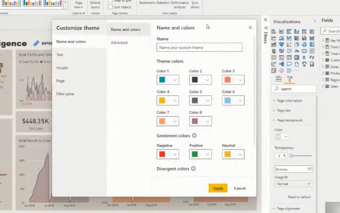This screenshot has height=213, width=340.
Task: Select the Treemap visual icon
Action: point(312,44)
